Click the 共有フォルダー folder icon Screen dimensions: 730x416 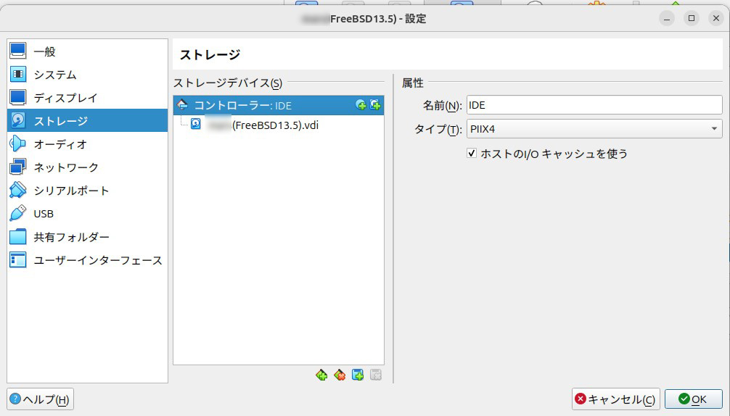pyautogui.click(x=18, y=236)
